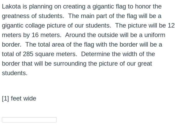Click the word "wide" below the paragraph
Image resolution: width=175 pixels, height=128 pixels.
pyautogui.click(x=30, y=98)
